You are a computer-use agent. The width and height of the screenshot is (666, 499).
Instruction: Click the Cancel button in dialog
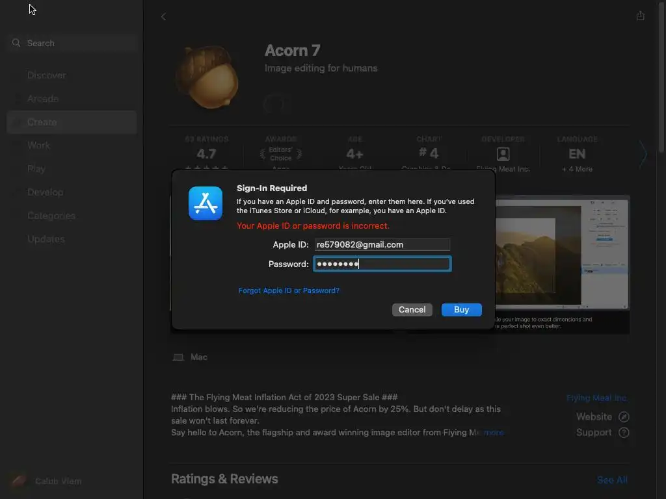click(x=412, y=310)
